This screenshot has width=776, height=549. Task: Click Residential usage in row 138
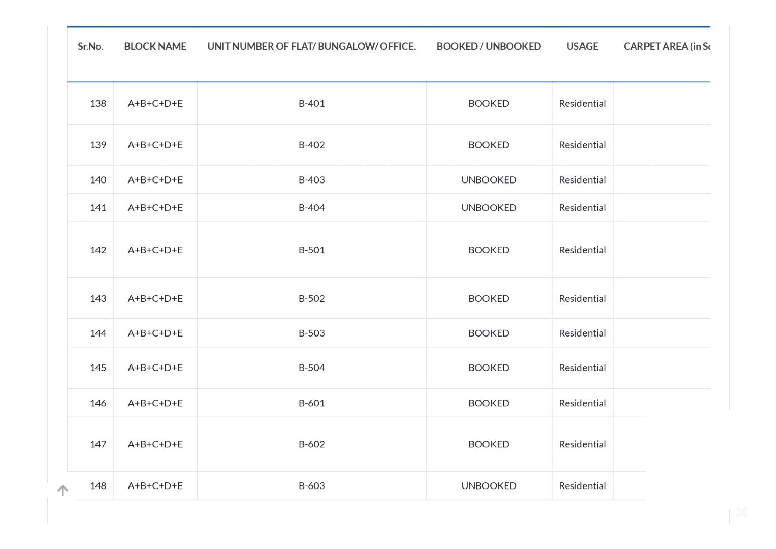(583, 103)
